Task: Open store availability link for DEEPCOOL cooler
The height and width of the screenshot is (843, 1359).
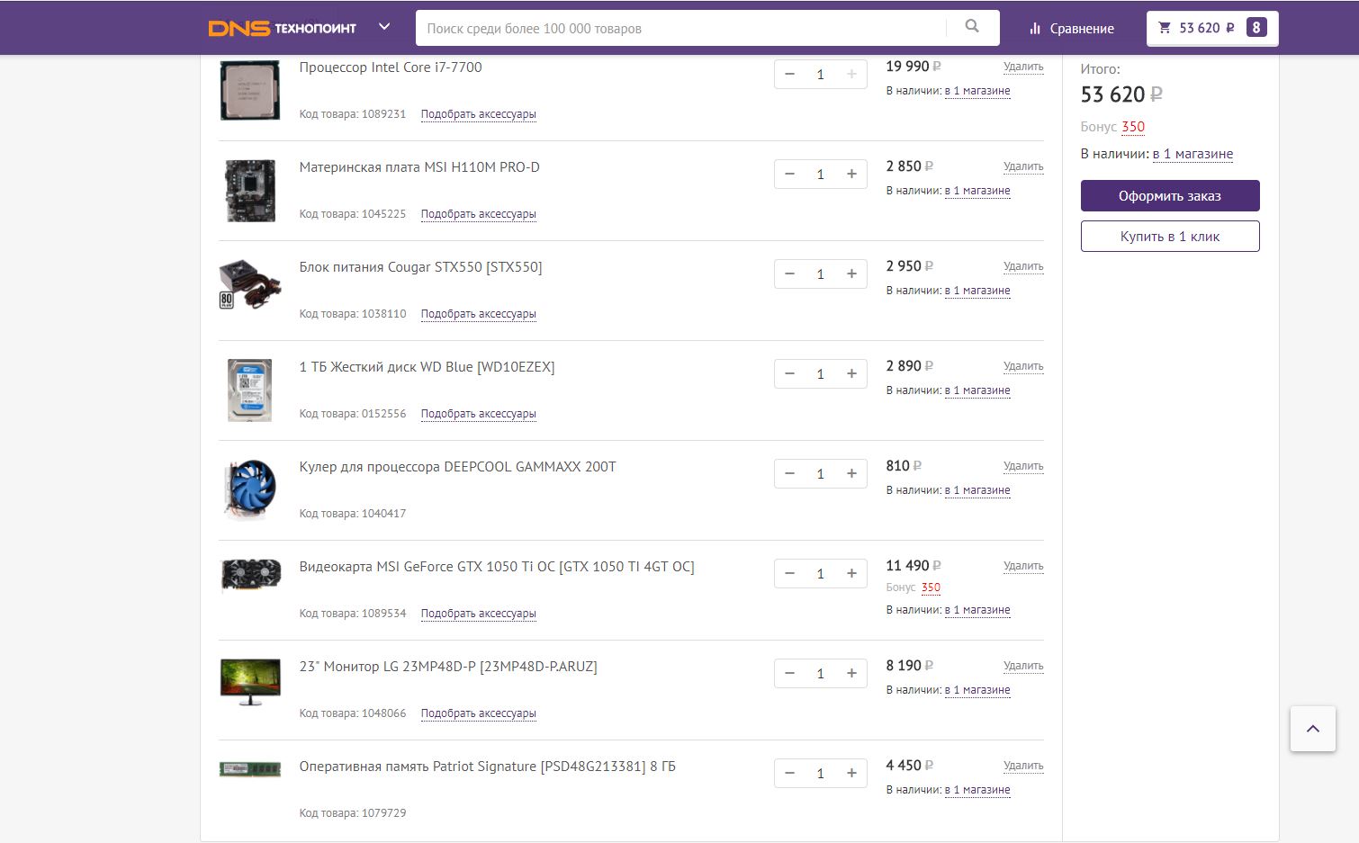Action: [977, 490]
